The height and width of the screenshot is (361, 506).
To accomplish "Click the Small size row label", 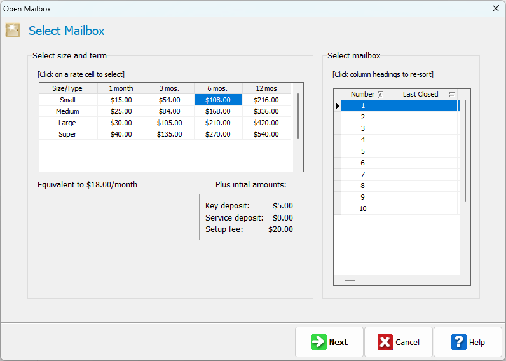I will (69, 100).
